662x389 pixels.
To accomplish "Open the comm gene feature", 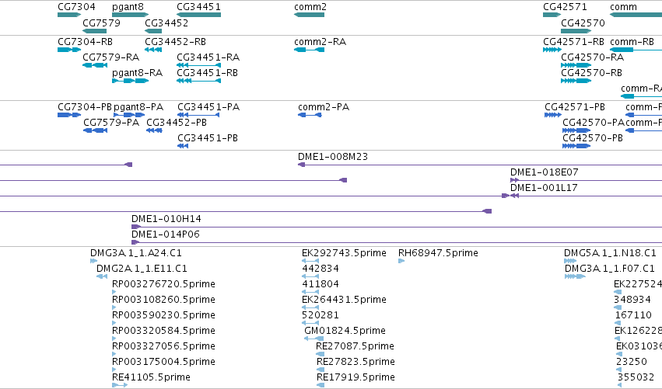I will pyautogui.click(x=636, y=15).
